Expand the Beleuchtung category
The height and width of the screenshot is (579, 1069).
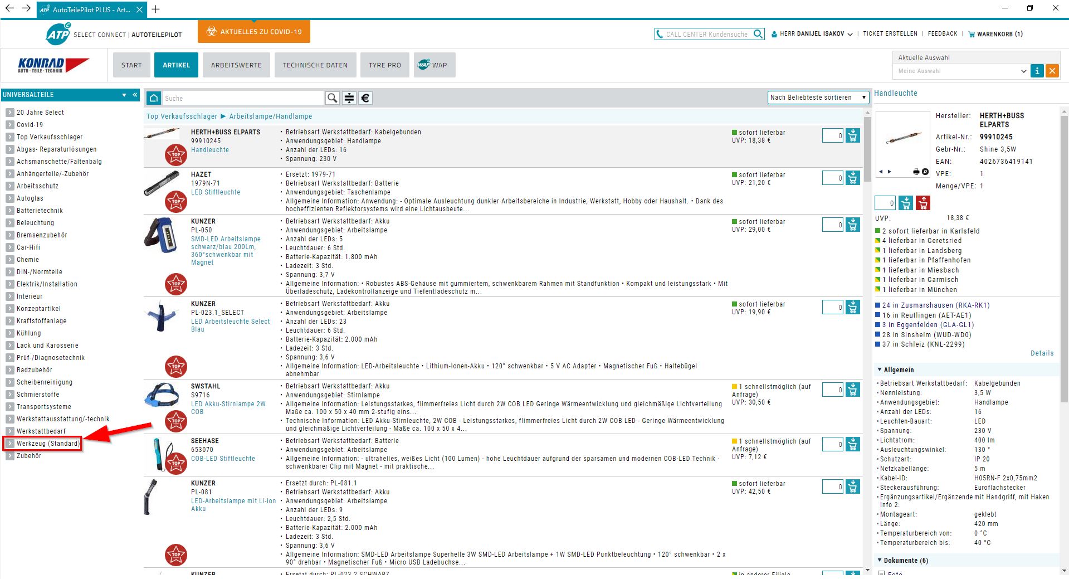tap(9, 223)
